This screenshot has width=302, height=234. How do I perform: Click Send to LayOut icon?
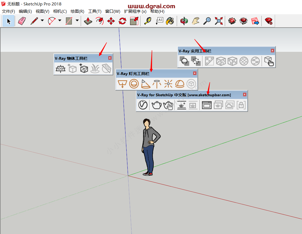255,21
